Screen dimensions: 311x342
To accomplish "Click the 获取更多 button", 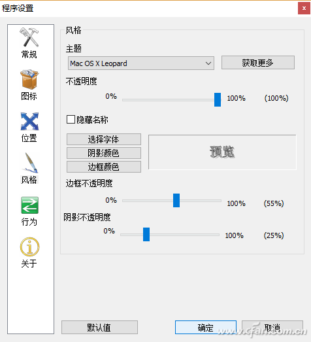I will click(x=258, y=63).
